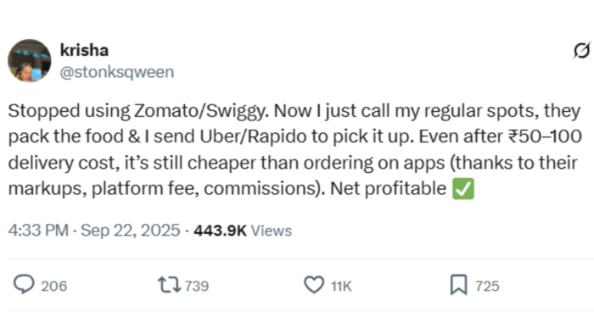
Task: Bookmark the tweet with the bookmark icon
Action: coord(458,285)
